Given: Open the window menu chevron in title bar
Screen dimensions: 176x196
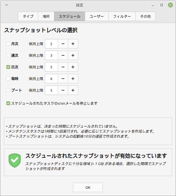Looking at the screenshot, I should [7, 5].
